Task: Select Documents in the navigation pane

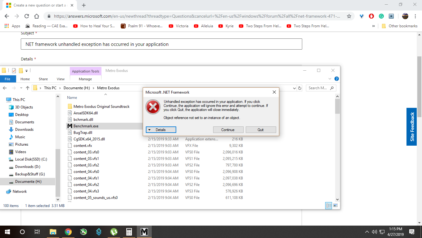Action: (25, 122)
